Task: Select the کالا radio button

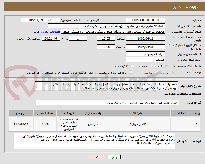Action: click(166, 66)
